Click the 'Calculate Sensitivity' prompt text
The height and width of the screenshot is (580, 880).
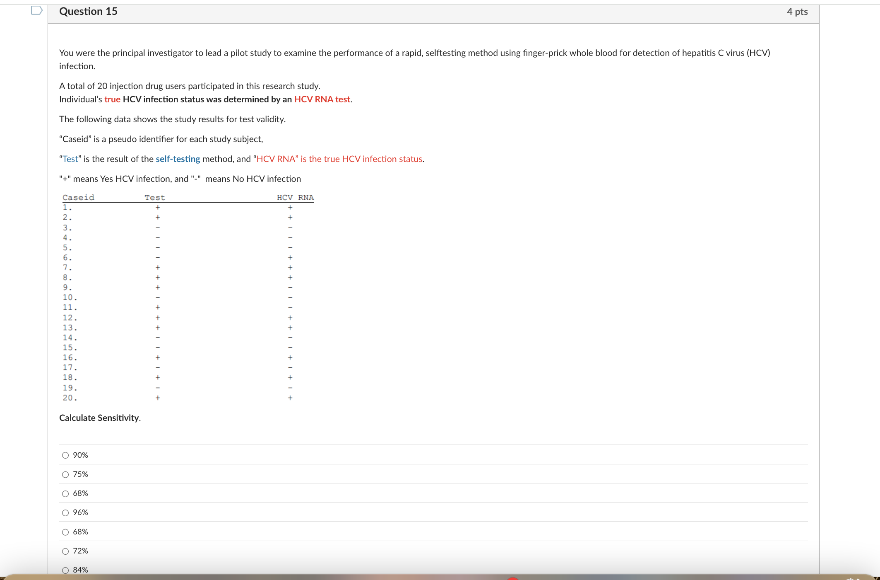[x=99, y=418]
